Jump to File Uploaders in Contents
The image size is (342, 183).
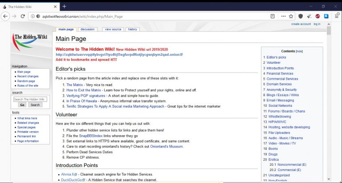279,132
